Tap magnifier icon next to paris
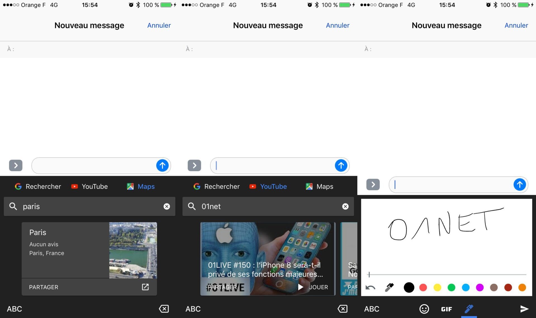 [x=13, y=206]
